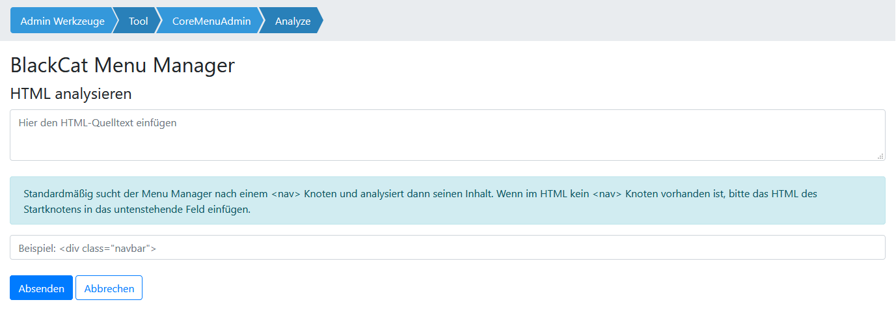This screenshot has width=896, height=315.
Task: Click the chevron arrow after Admin Werkzeuge
Action: [115, 21]
